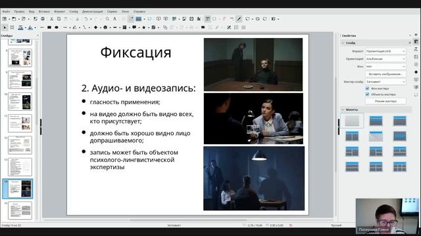
Task: Click the Line Color icon
Action: [20, 28]
